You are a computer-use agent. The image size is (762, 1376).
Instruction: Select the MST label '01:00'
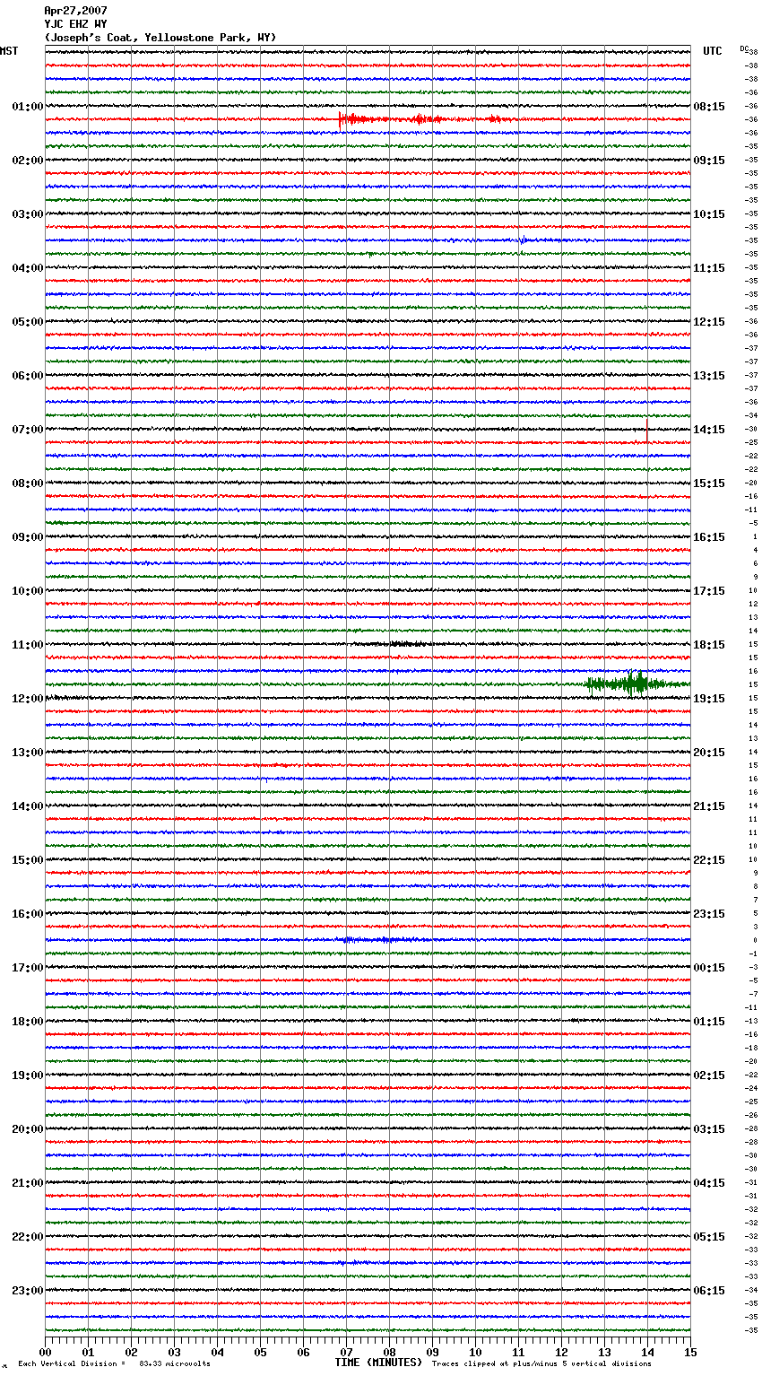pyautogui.click(x=28, y=107)
